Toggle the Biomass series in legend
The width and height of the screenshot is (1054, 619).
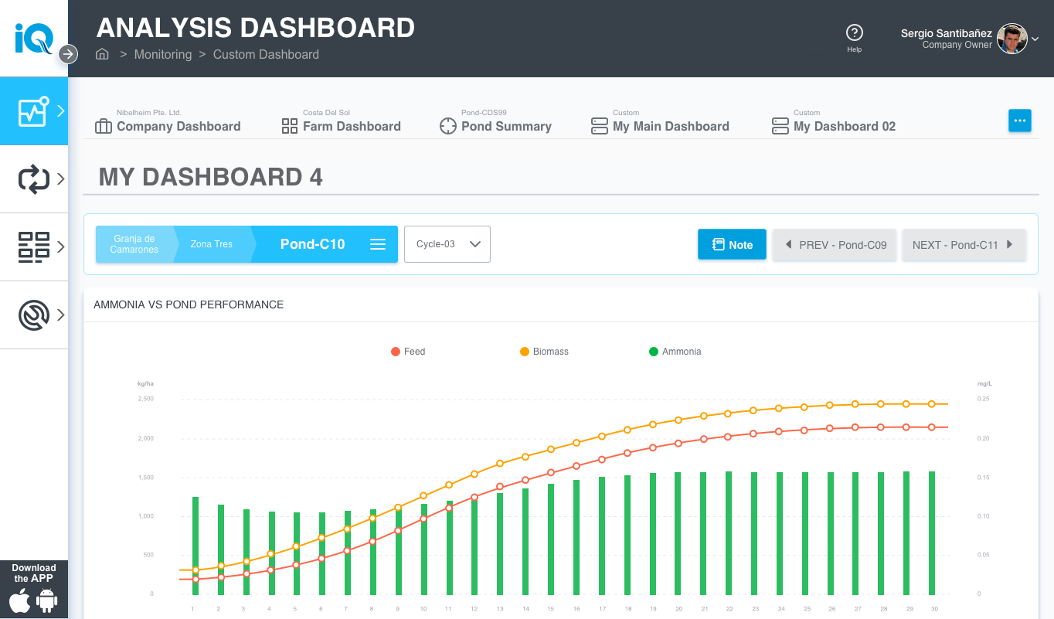pos(544,352)
